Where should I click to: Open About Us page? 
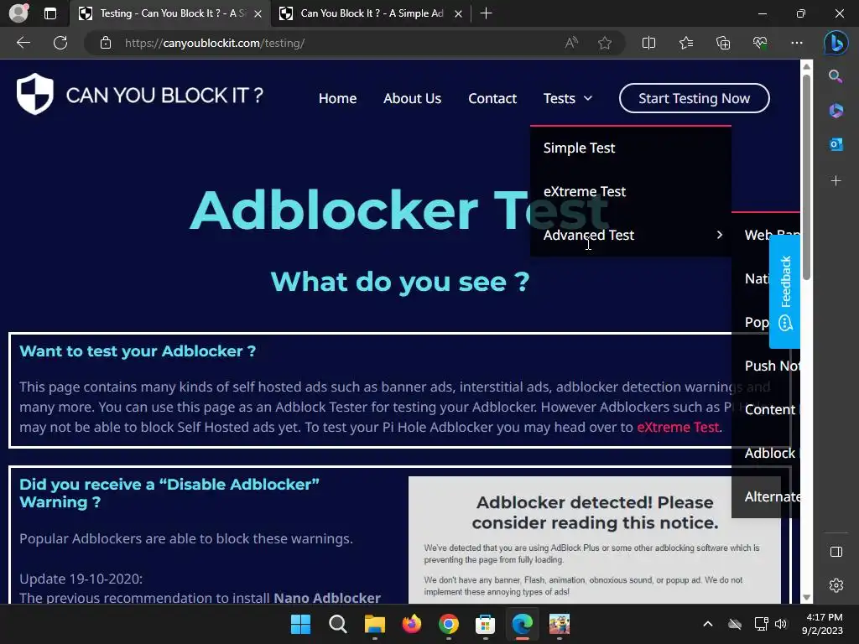click(412, 99)
